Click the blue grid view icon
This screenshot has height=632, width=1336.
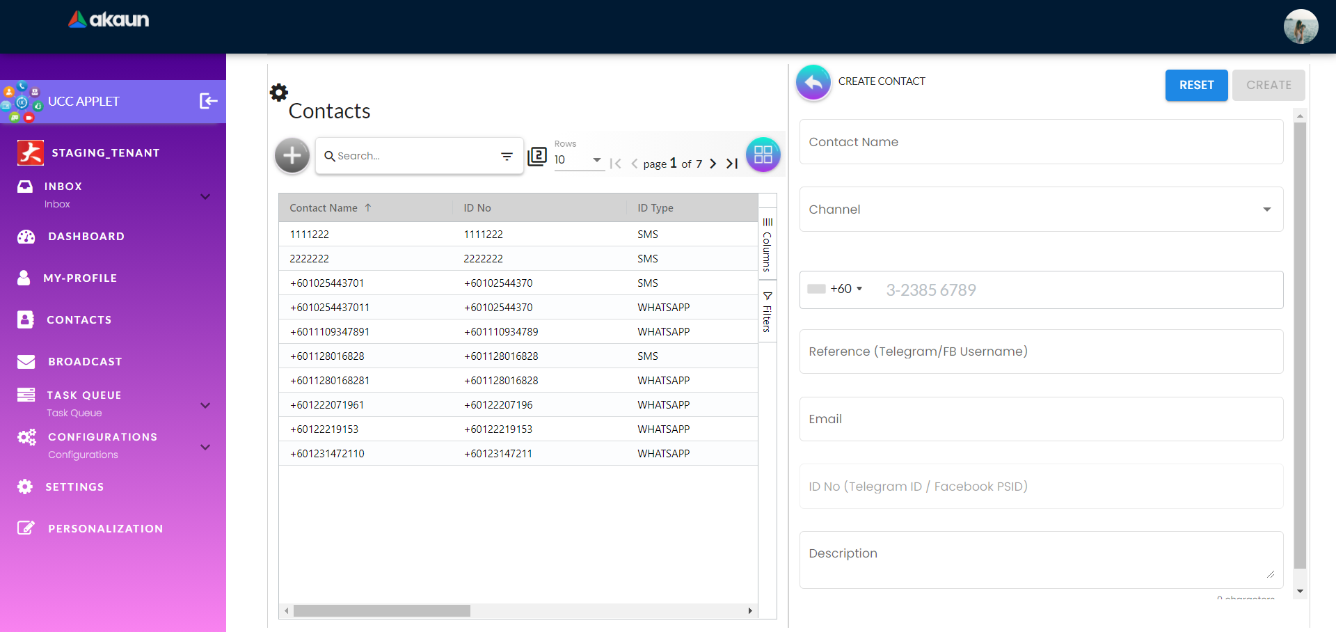(763, 155)
